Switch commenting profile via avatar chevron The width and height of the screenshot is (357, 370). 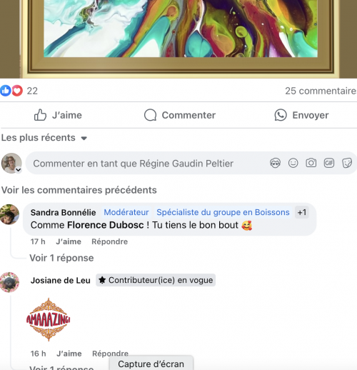coord(19,170)
